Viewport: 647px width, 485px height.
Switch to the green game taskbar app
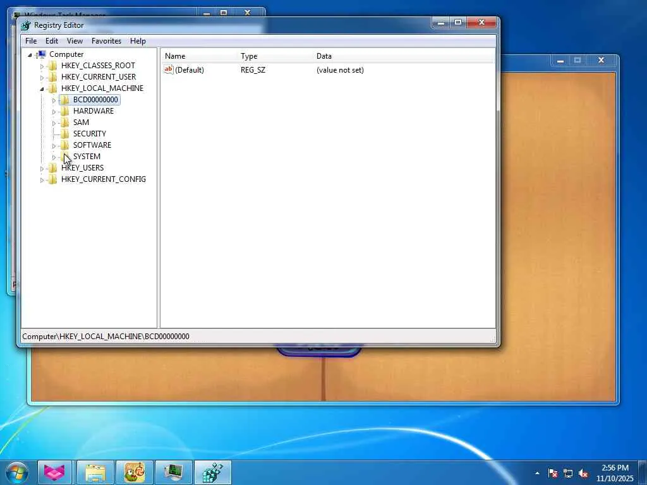[x=135, y=472]
